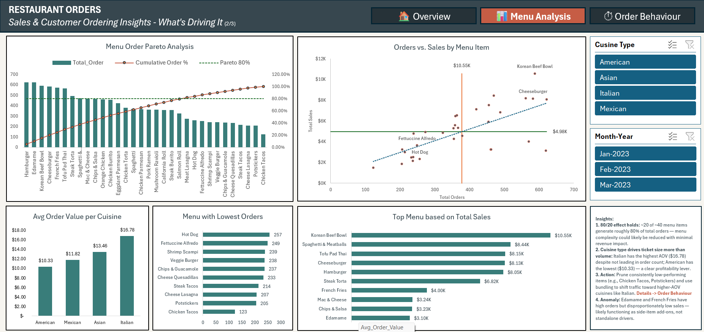704x332 pixels.
Task: Click the Steak Torta $6.82K bar
Action: click(416, 281)
